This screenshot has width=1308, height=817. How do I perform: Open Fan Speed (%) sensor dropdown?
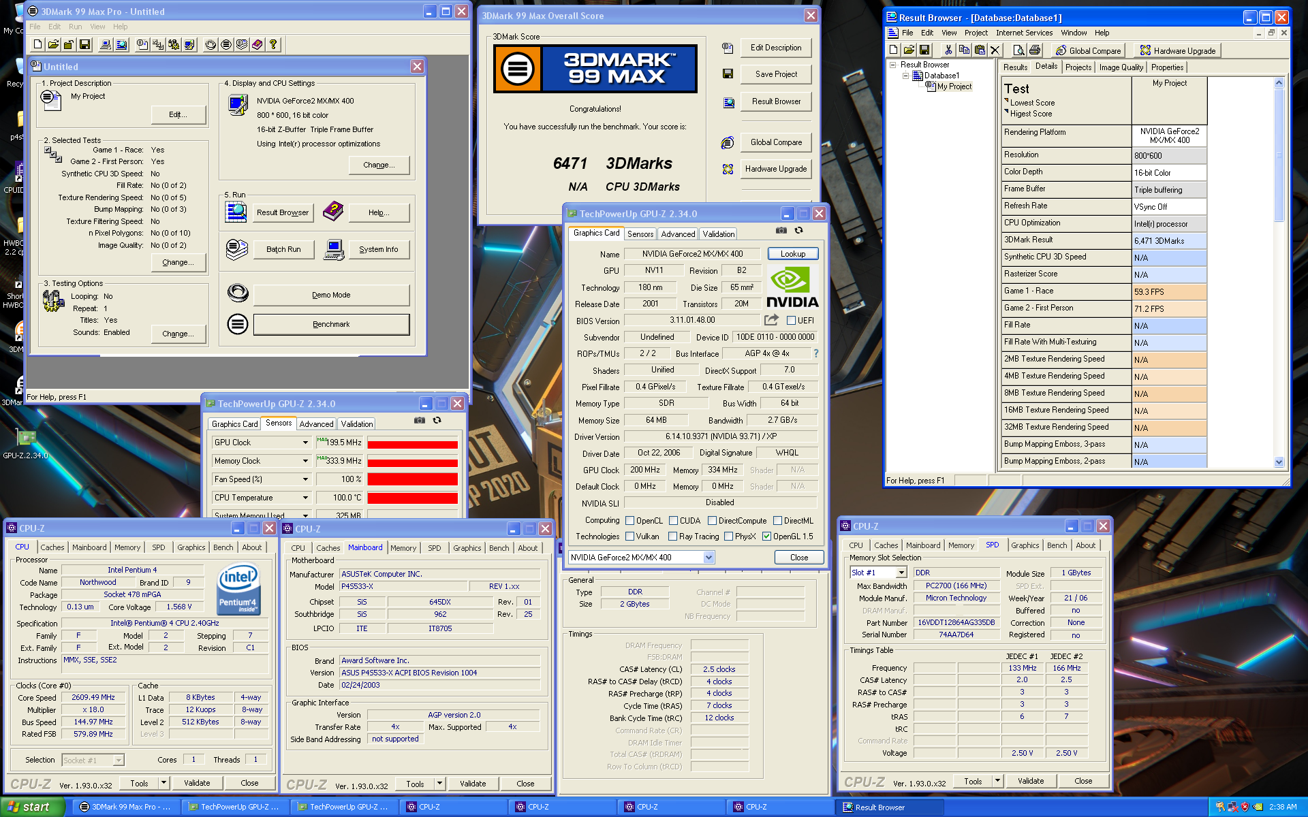click(x=305, y=479)
